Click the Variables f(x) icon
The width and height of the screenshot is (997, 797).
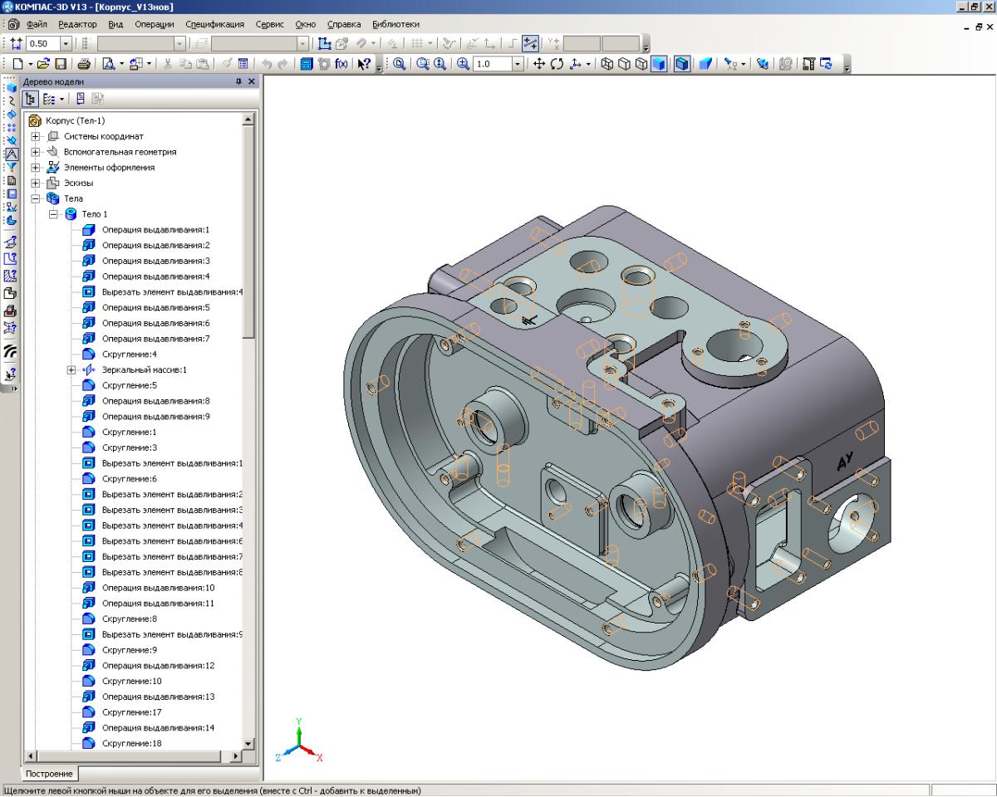[x=341, y=63]
